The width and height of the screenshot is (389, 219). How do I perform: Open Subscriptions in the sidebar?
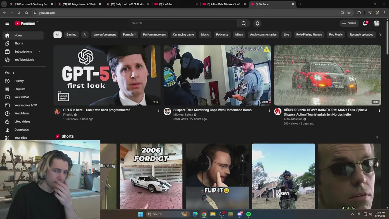pos(23,51)
